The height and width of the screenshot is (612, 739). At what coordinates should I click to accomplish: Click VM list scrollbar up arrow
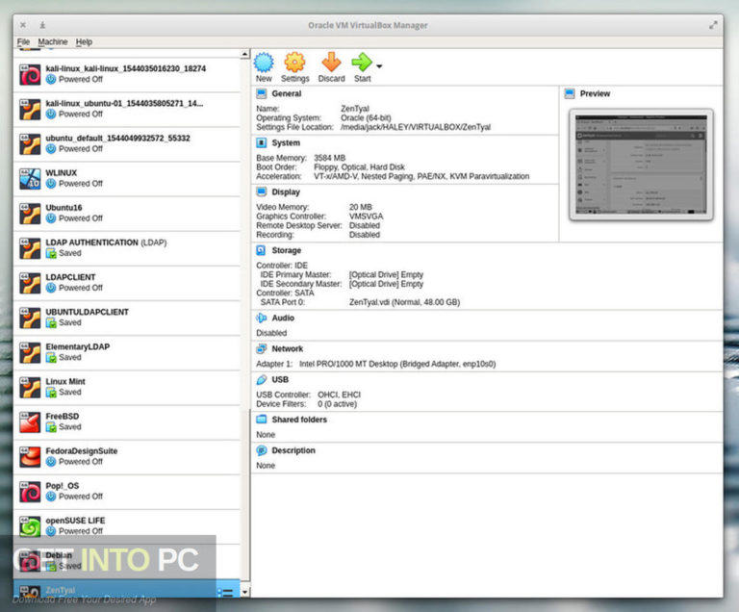tap(244, 54)
